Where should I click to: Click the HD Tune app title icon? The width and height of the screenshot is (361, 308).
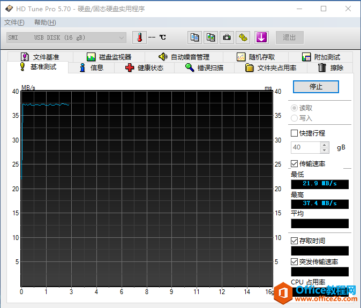(9, 9)
